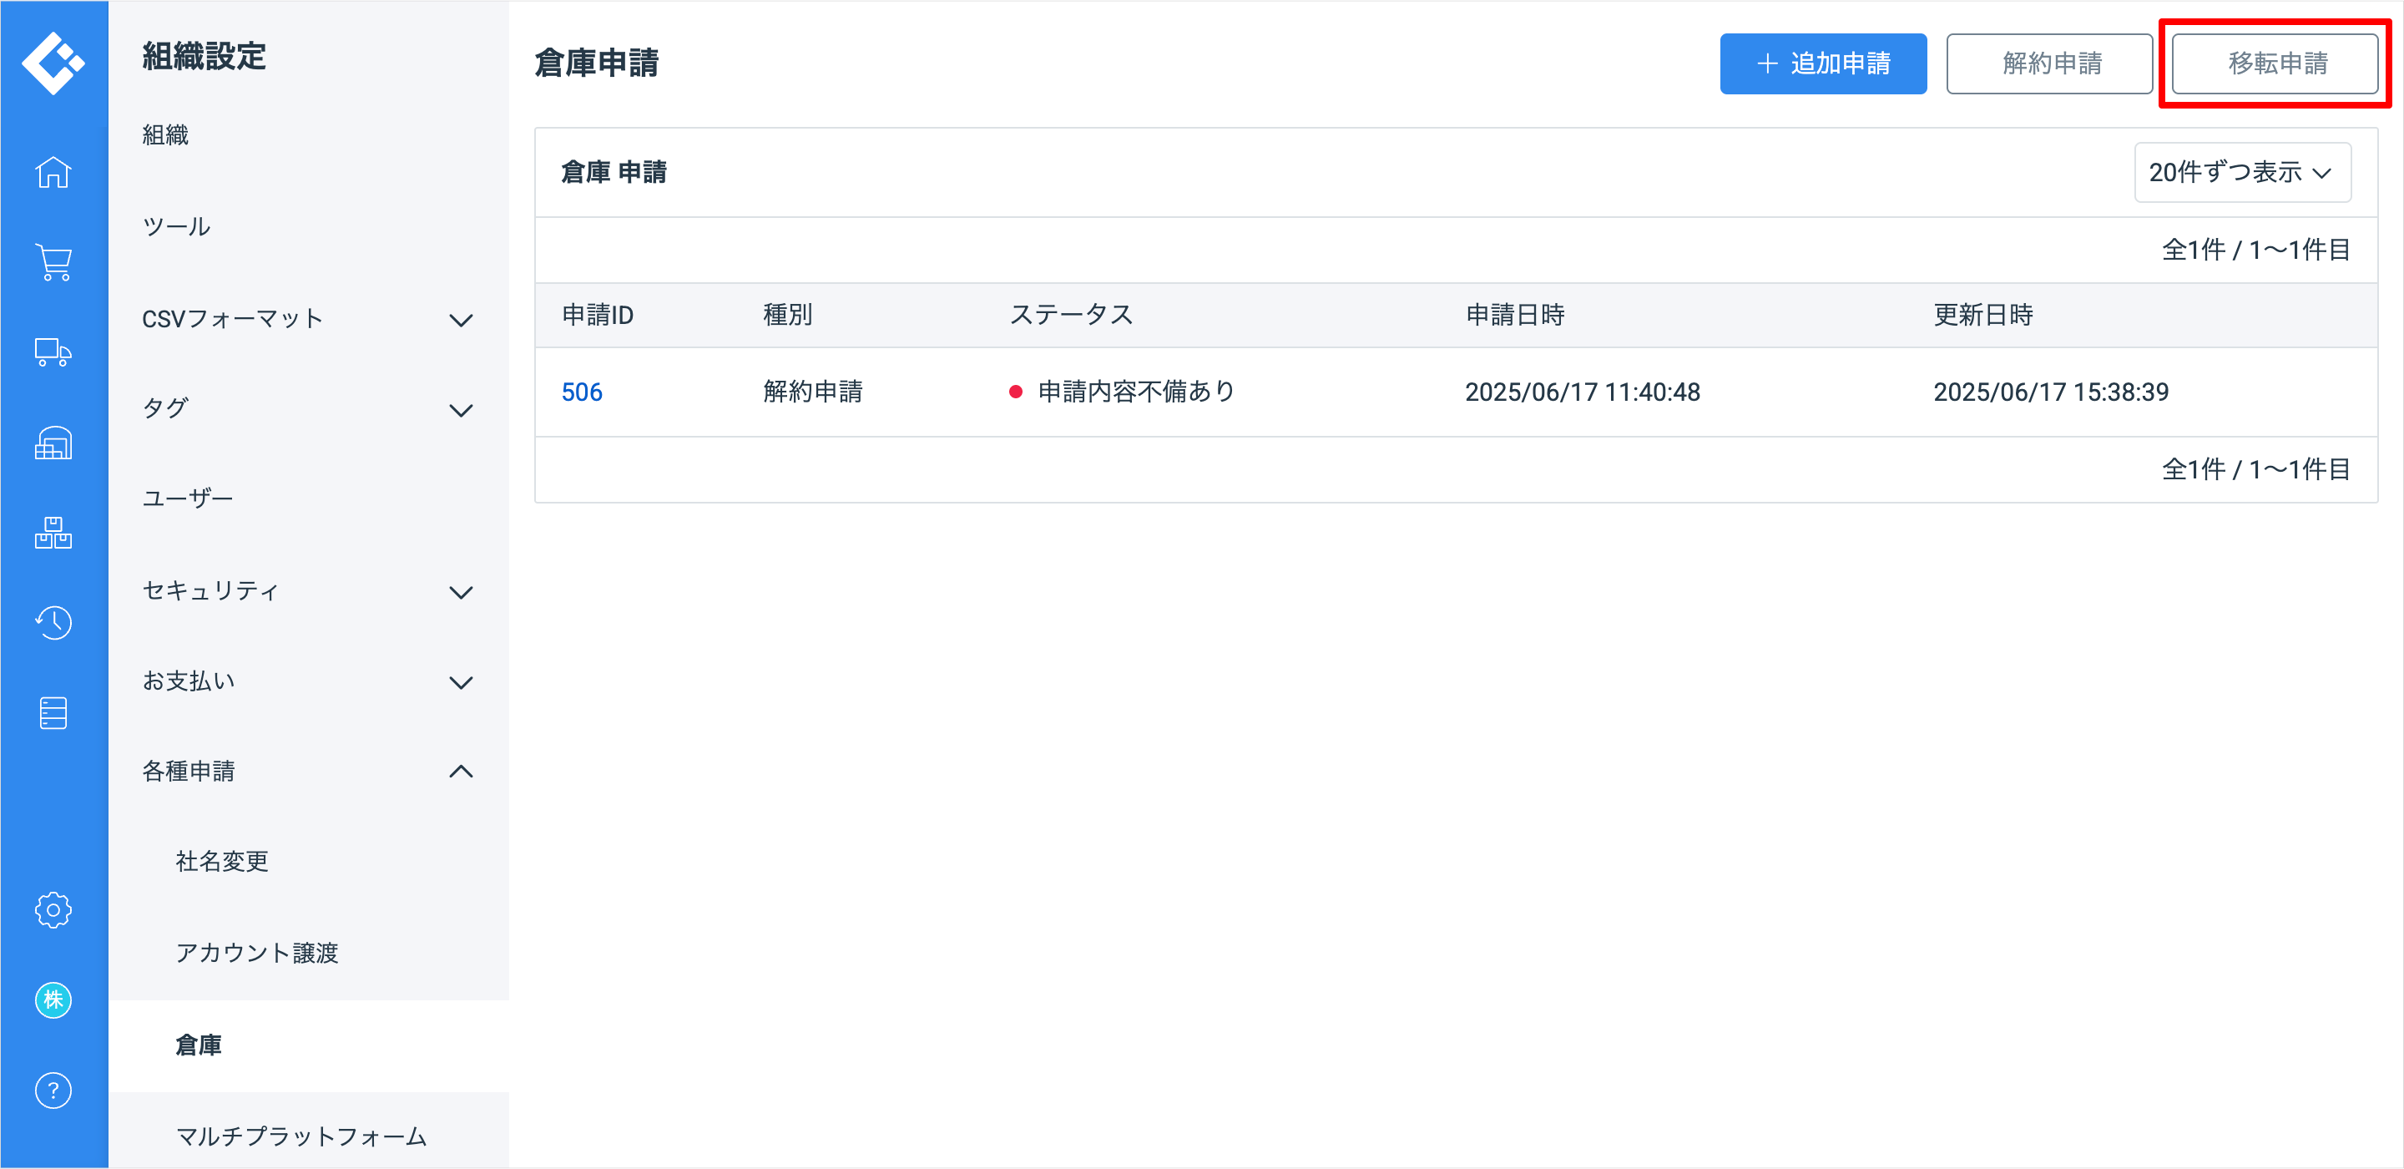
Task: Click the 解約申請 button
Action: click(2048, 63)
